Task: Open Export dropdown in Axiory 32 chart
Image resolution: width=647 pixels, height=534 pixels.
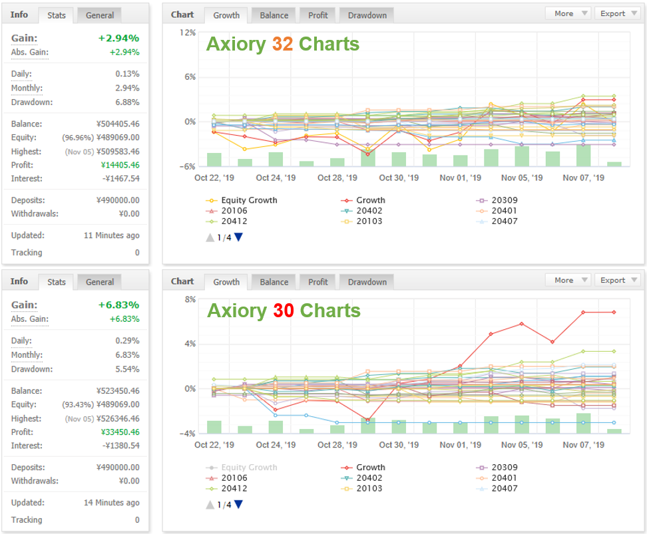Action: (618, 13)
